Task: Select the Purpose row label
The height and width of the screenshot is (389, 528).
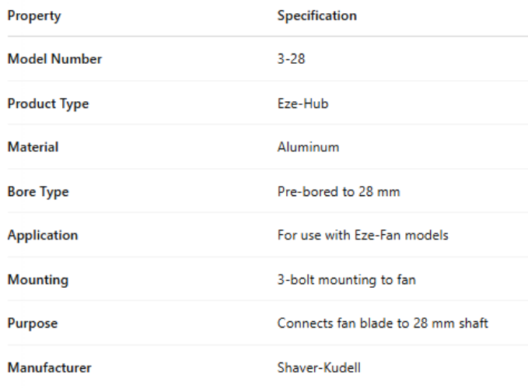Action: click(x=33, y=324)
